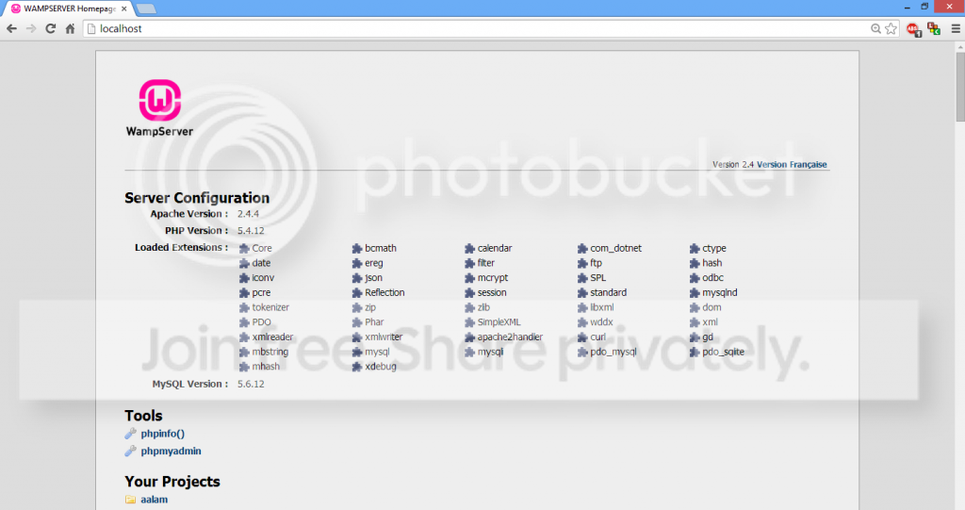Click the Server Configuration heading
The width and height of the screenshot is (965, 510).
tap(197, 198)
